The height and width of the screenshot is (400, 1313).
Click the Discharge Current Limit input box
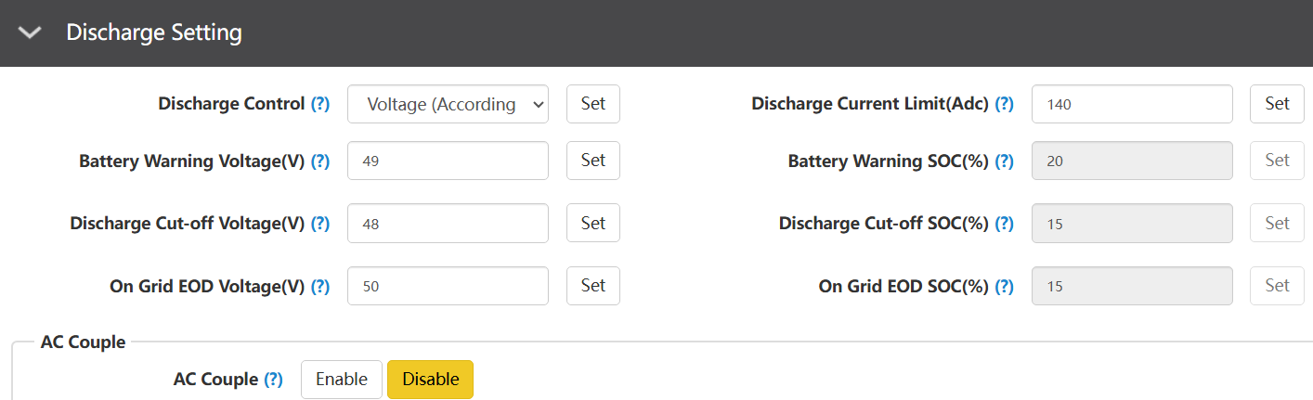click(x=1132, y=104)
